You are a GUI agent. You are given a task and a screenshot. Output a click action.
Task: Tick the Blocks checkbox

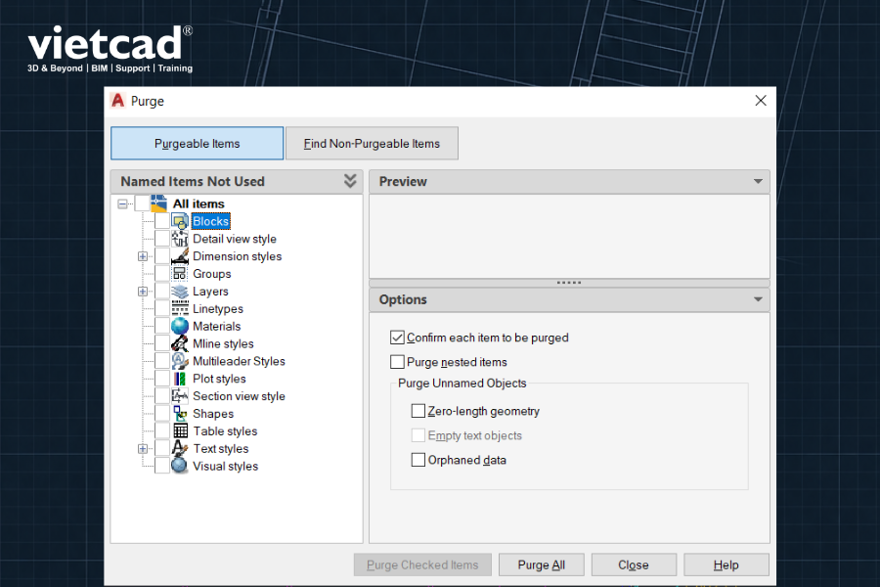pos(162,221)
